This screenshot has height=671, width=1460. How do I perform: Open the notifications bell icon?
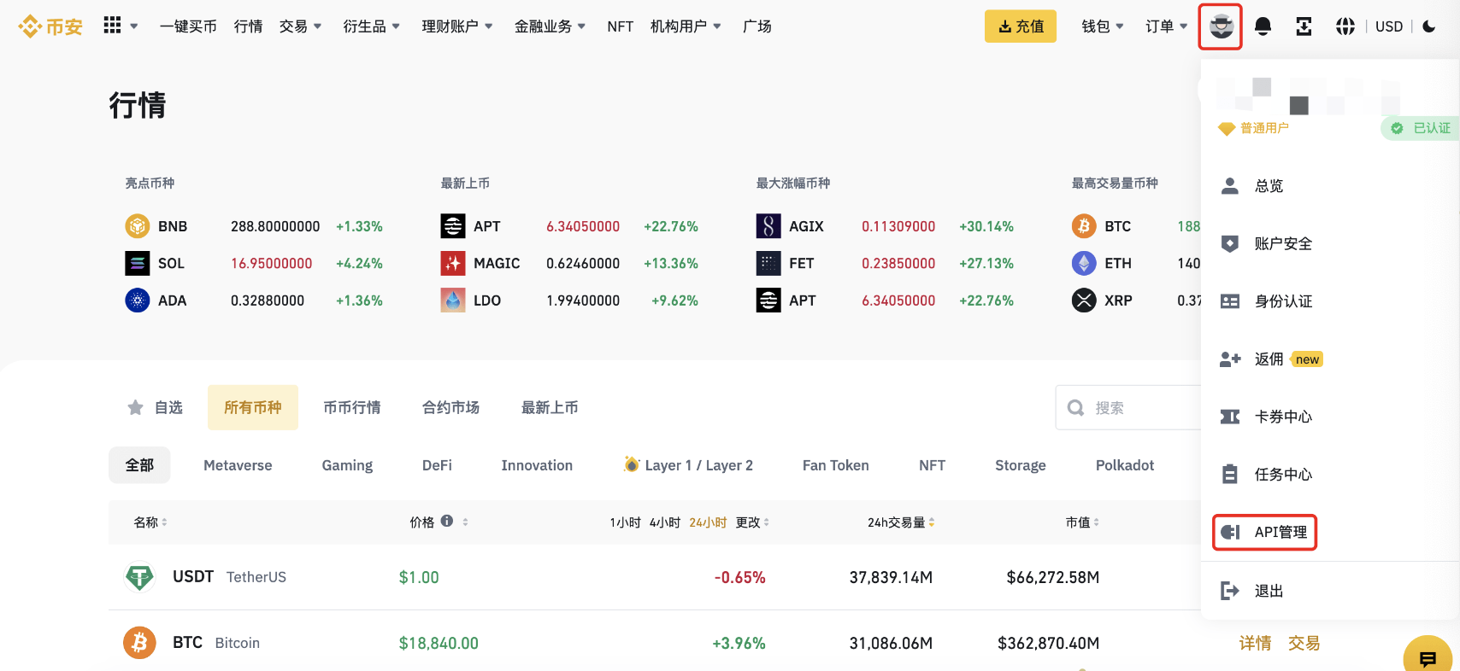coord(1263,26)
